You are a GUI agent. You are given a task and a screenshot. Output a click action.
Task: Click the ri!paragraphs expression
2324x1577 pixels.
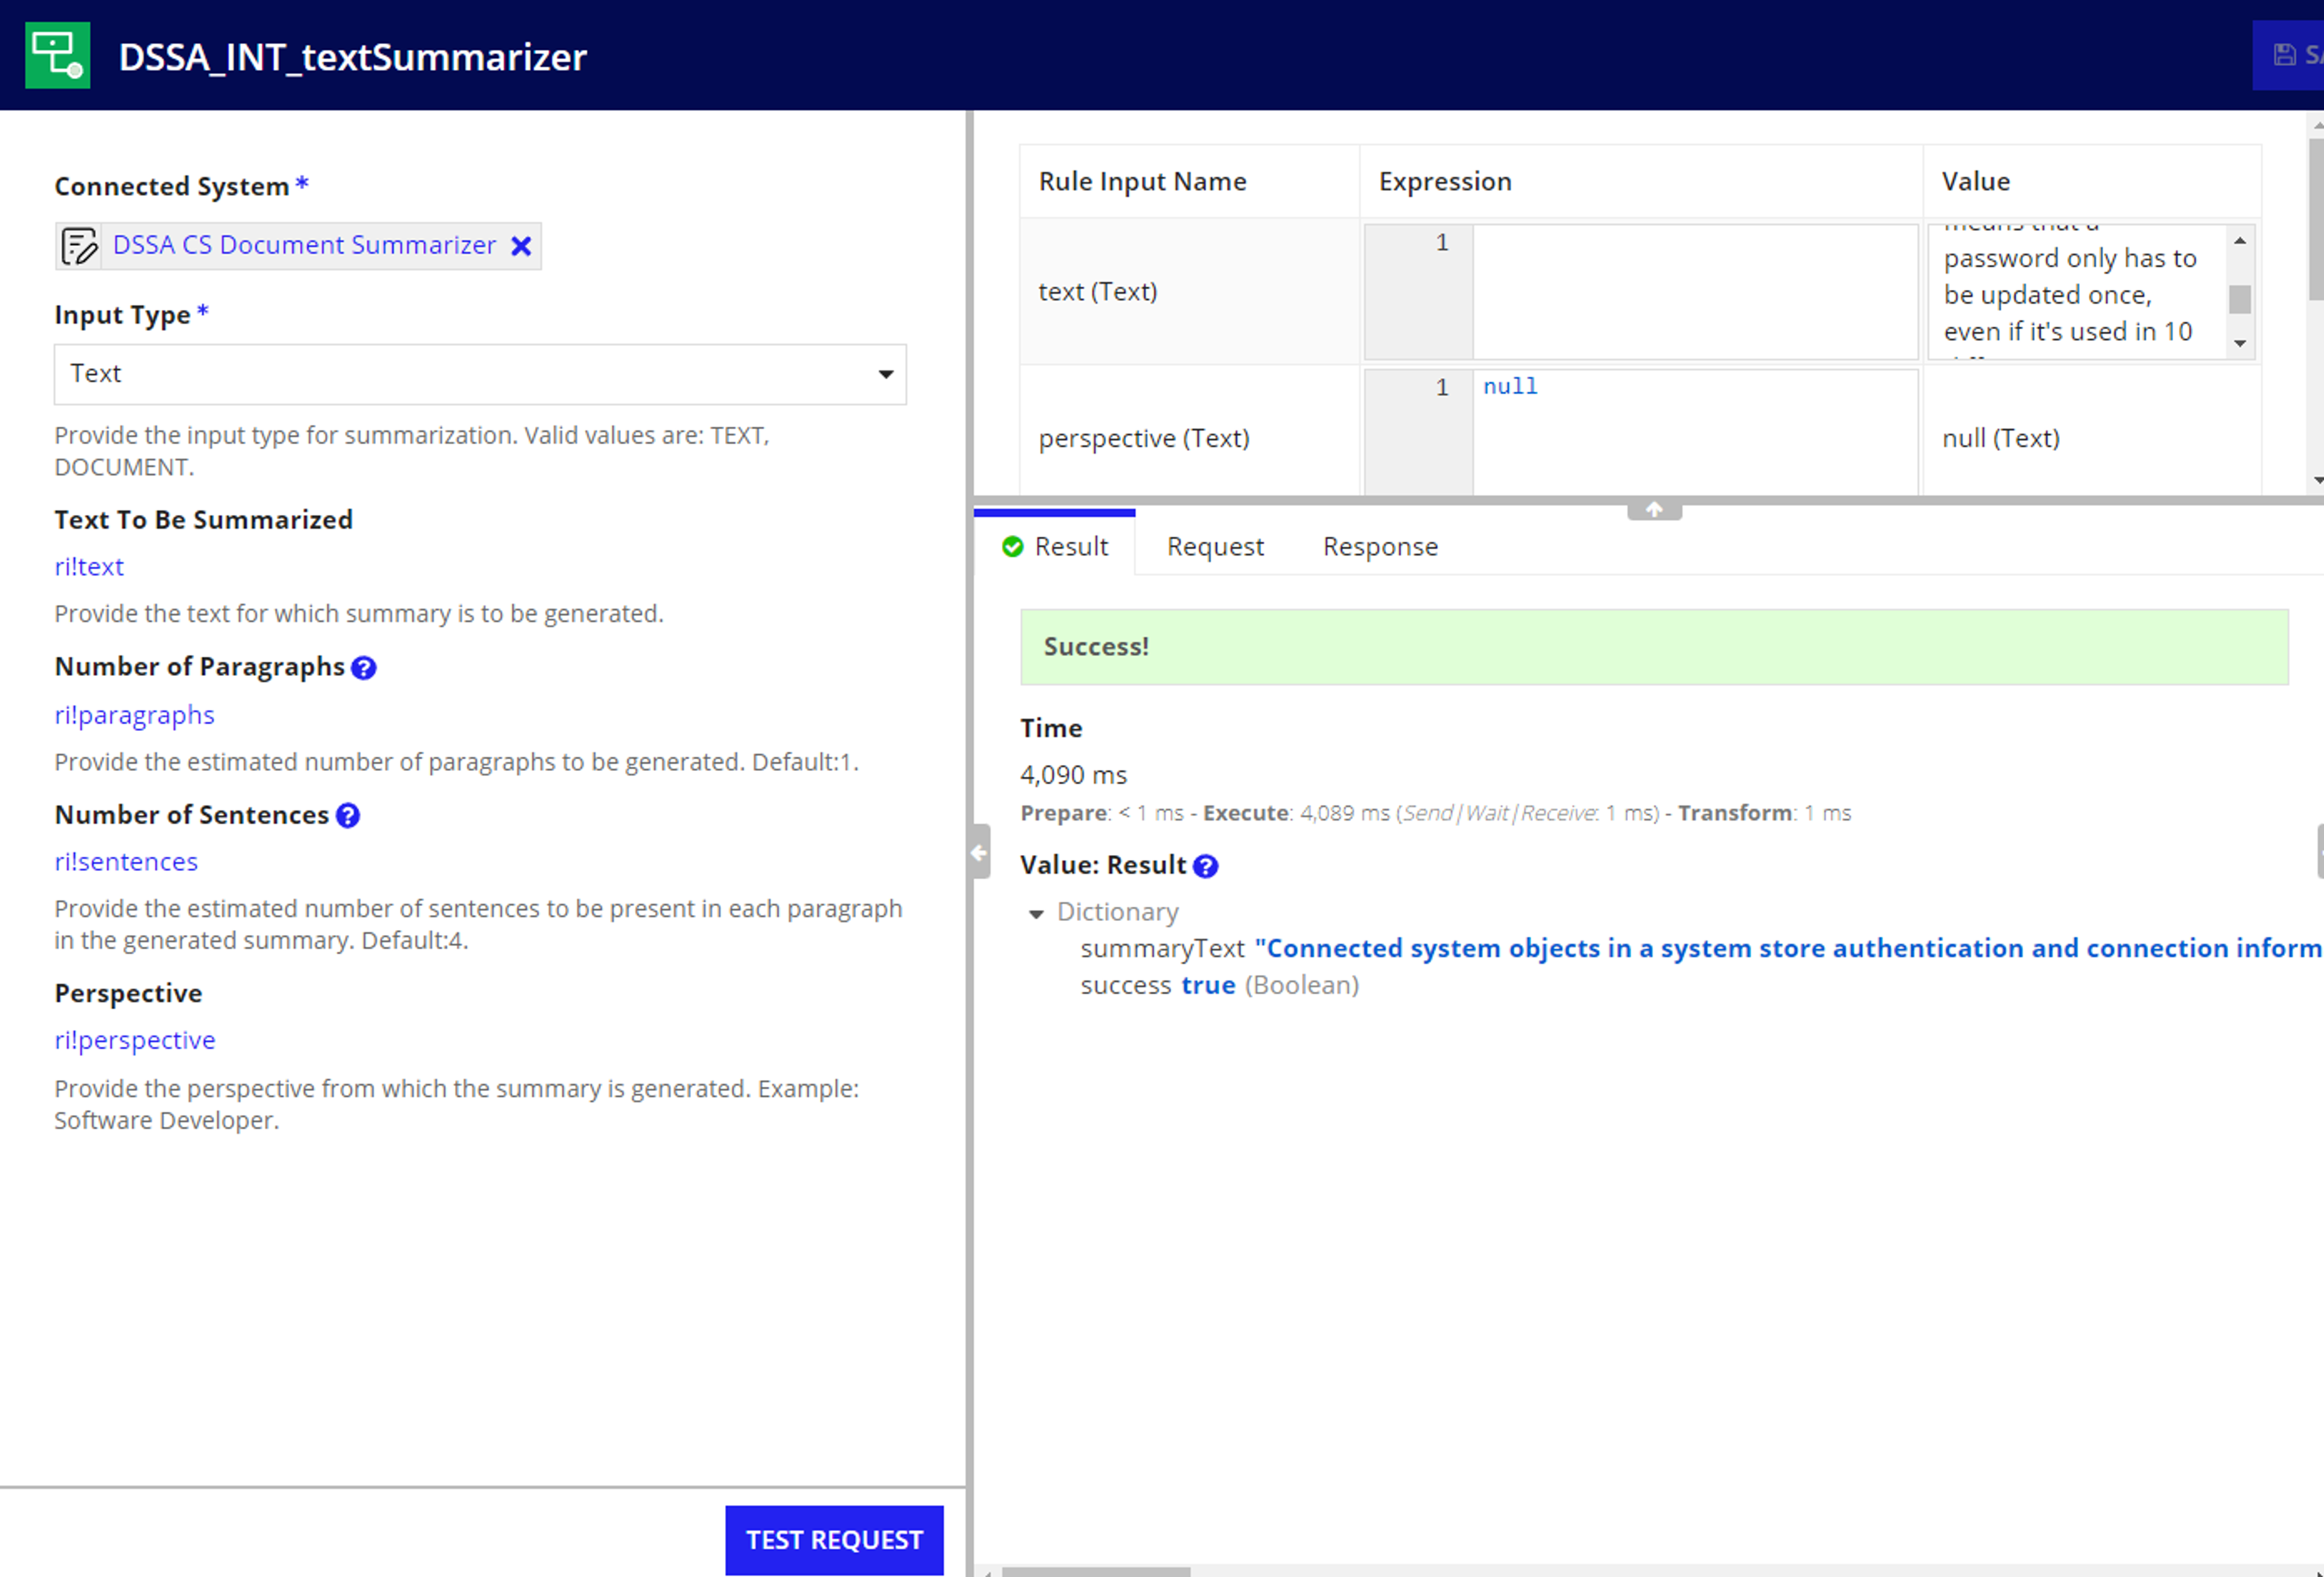(x=134, y=716)
